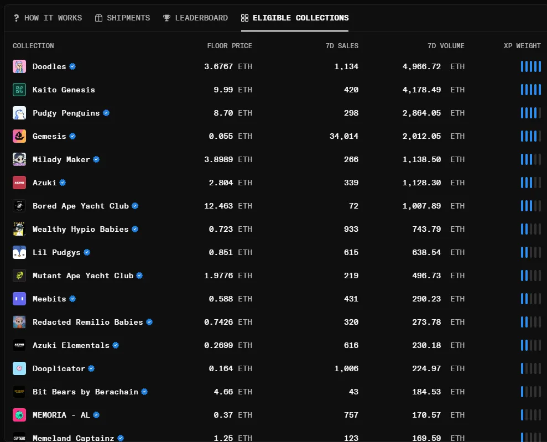Sort by the 7D Volume column header
Viewport: 547px width, 442px height.
point(446,46)
